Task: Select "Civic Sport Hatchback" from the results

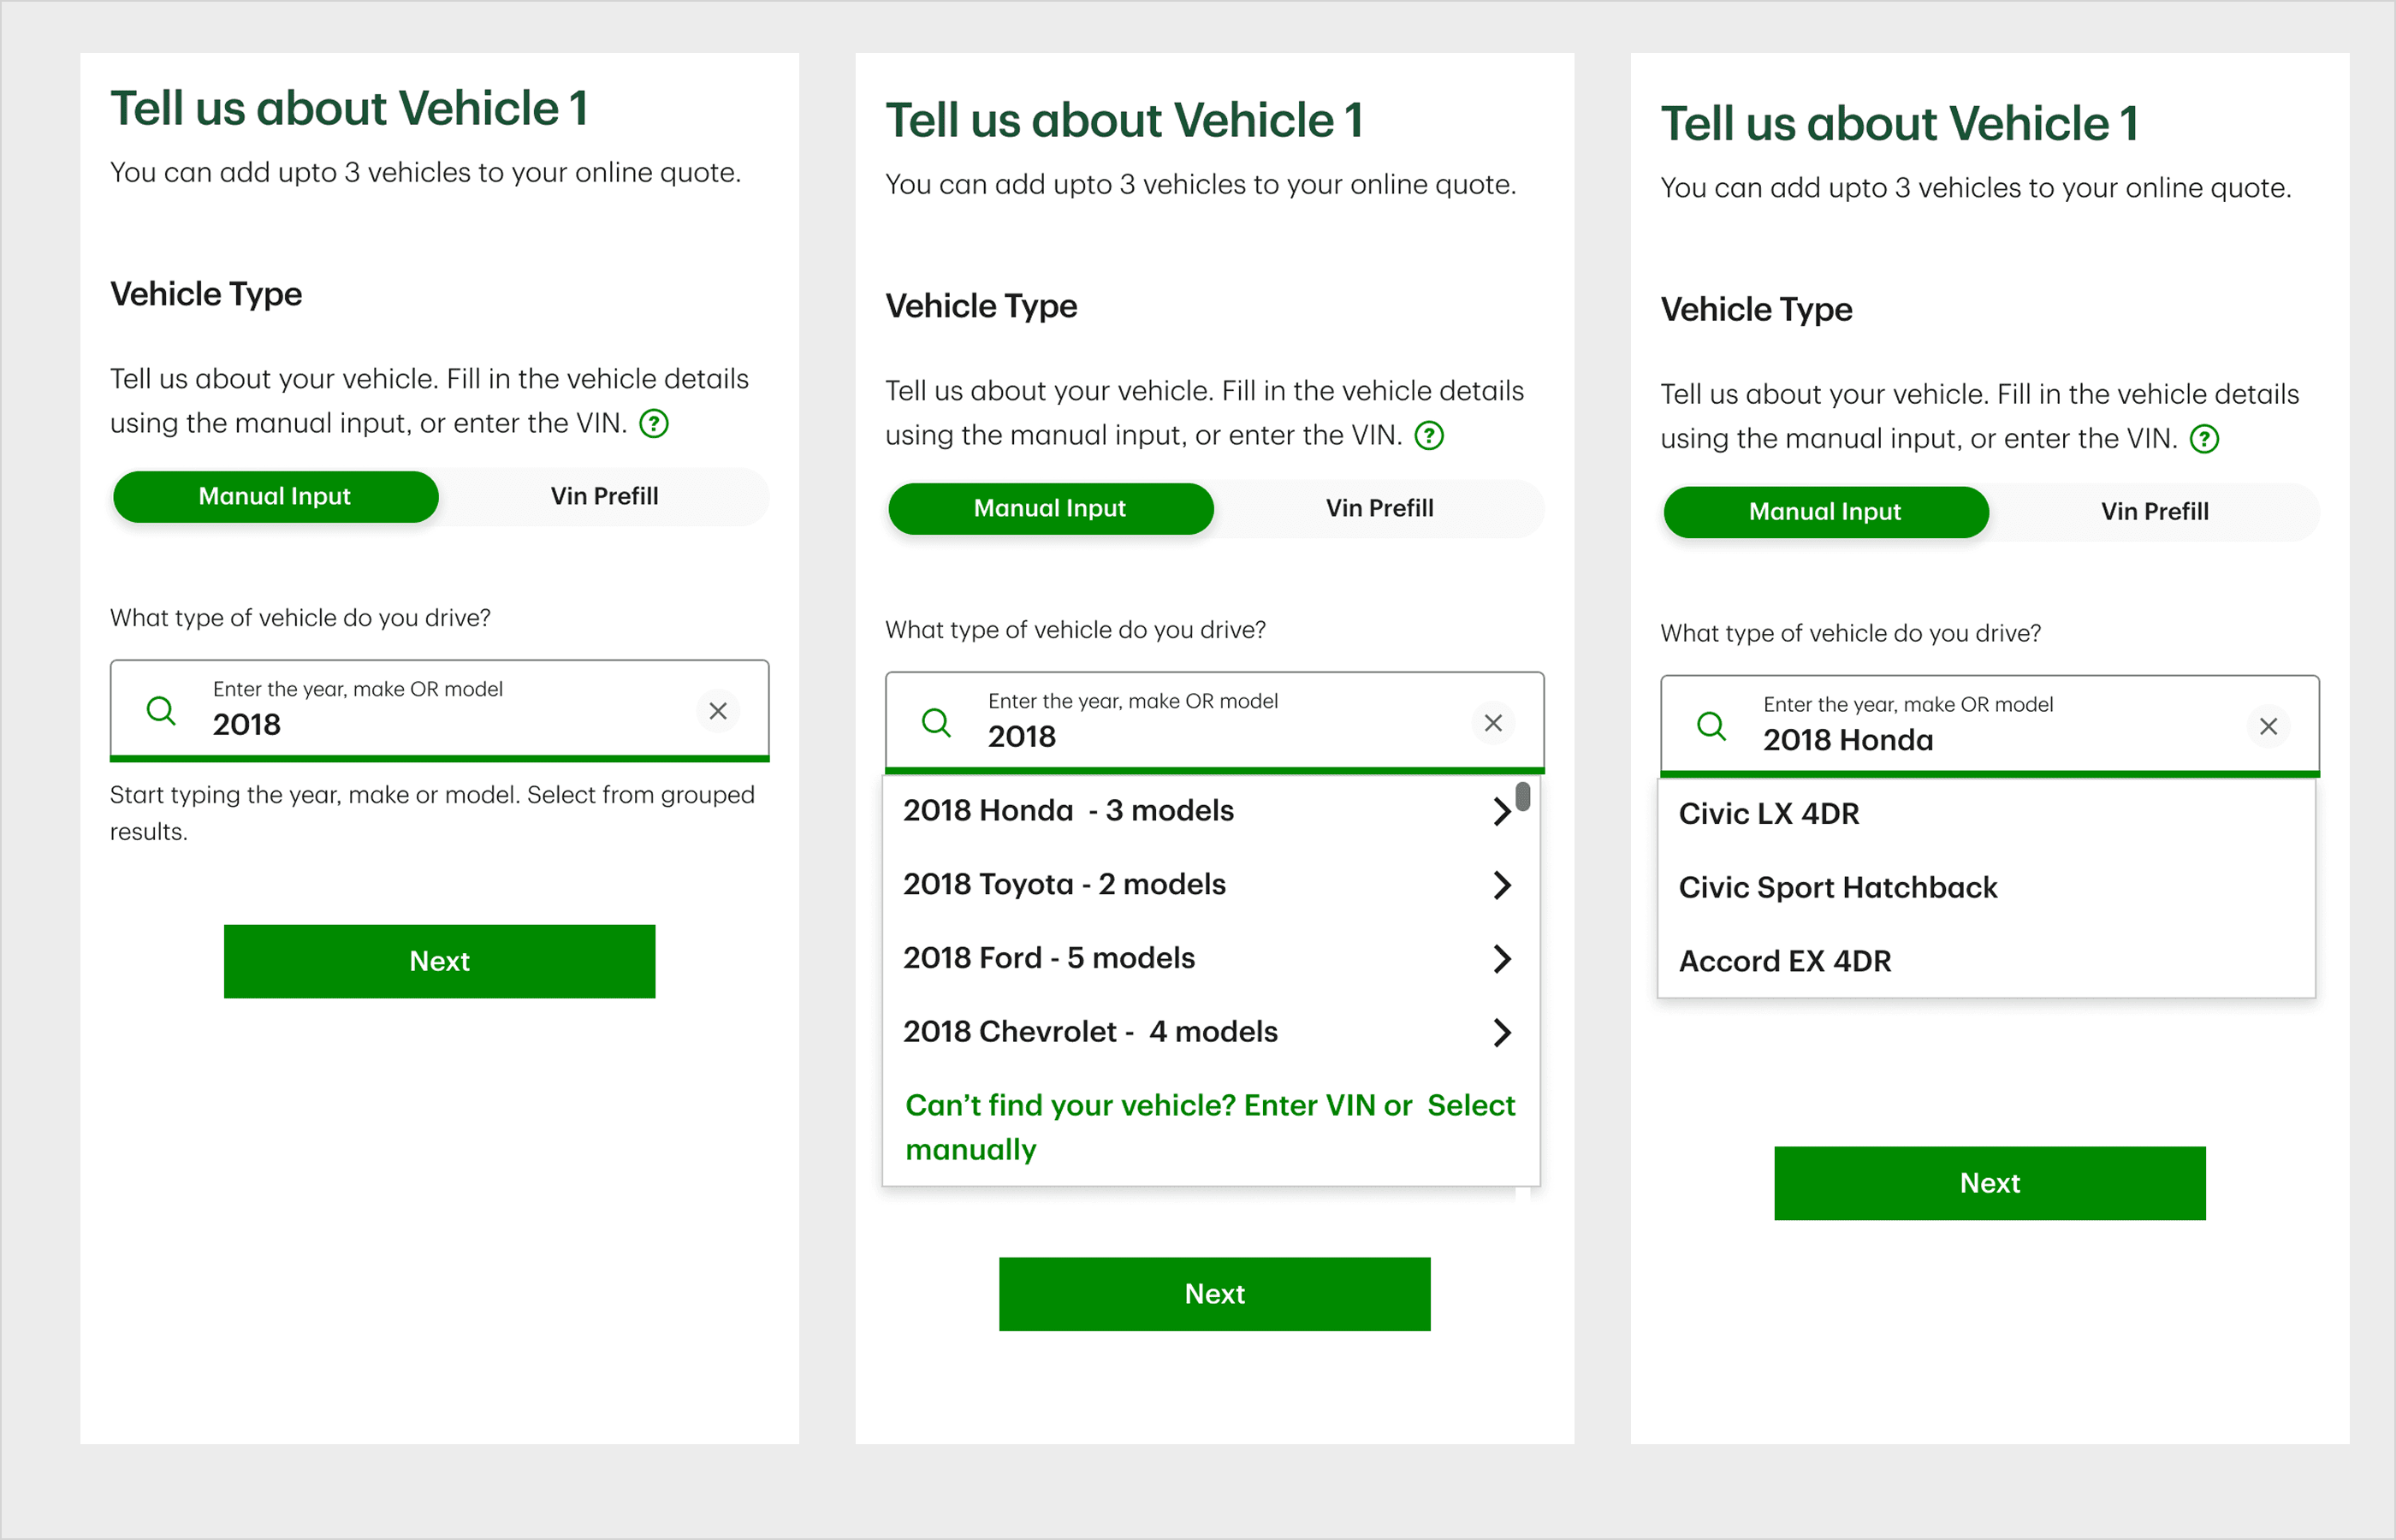Action: click(1838, 887)
